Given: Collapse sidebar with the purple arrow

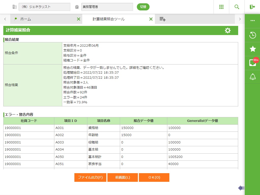Looking at the screenshot, I should [241, 188].
